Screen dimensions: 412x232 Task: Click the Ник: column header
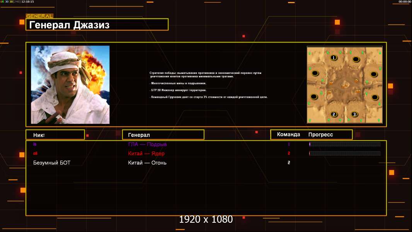point(55,135)
